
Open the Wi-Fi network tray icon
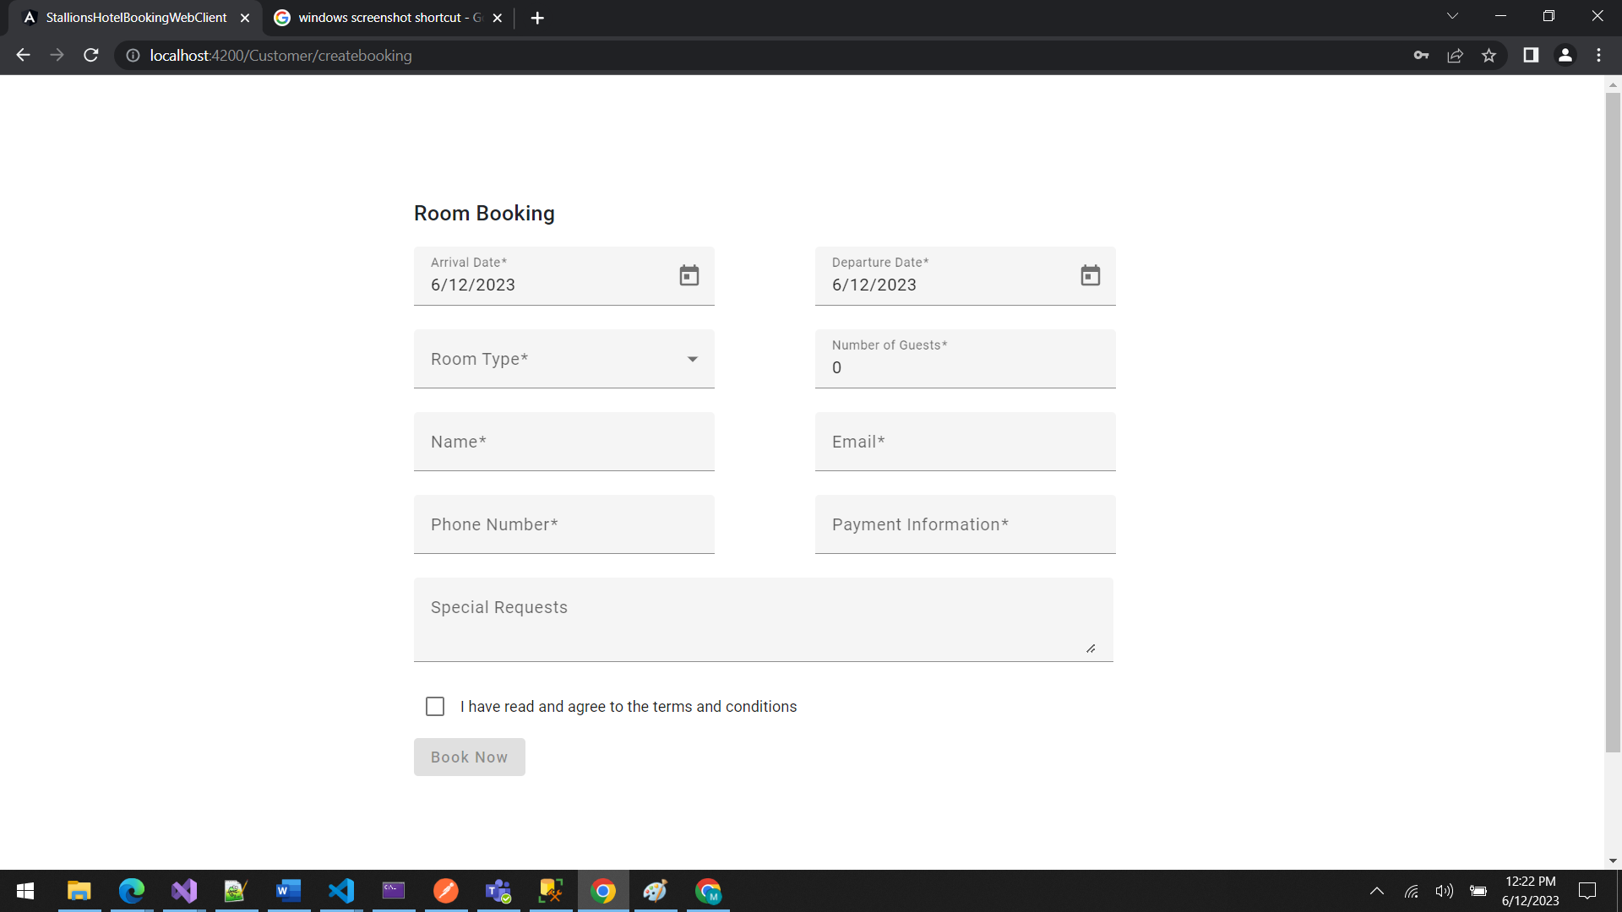[1412, 891]
